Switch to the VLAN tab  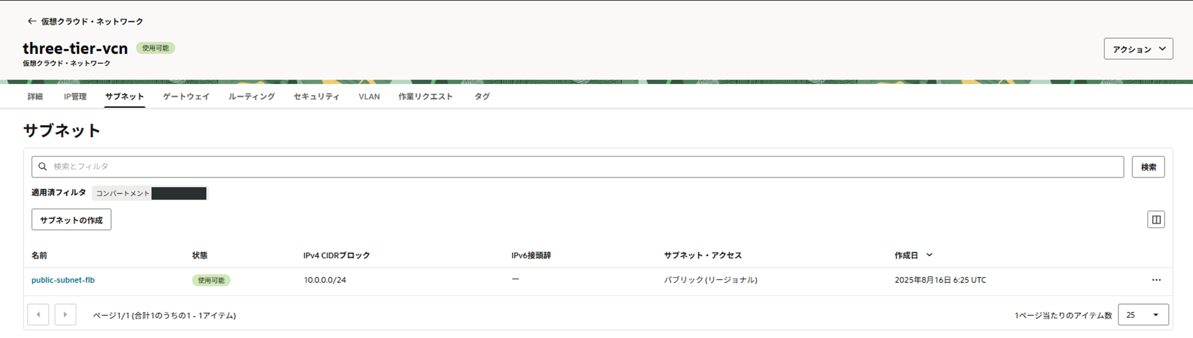coord(369,97)
